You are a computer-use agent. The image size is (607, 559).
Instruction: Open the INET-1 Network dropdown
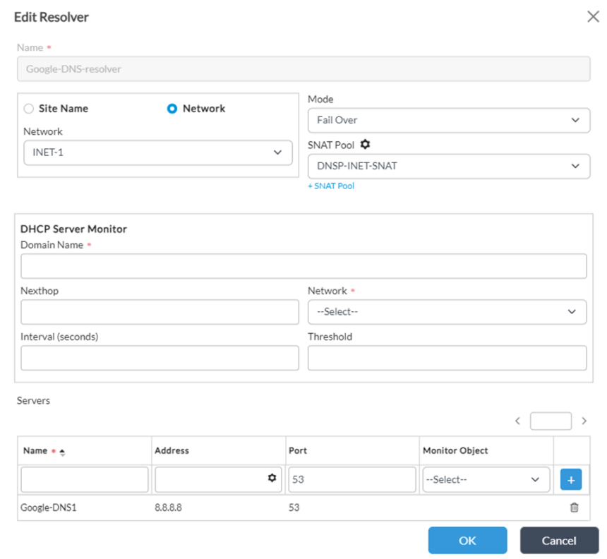157,152
